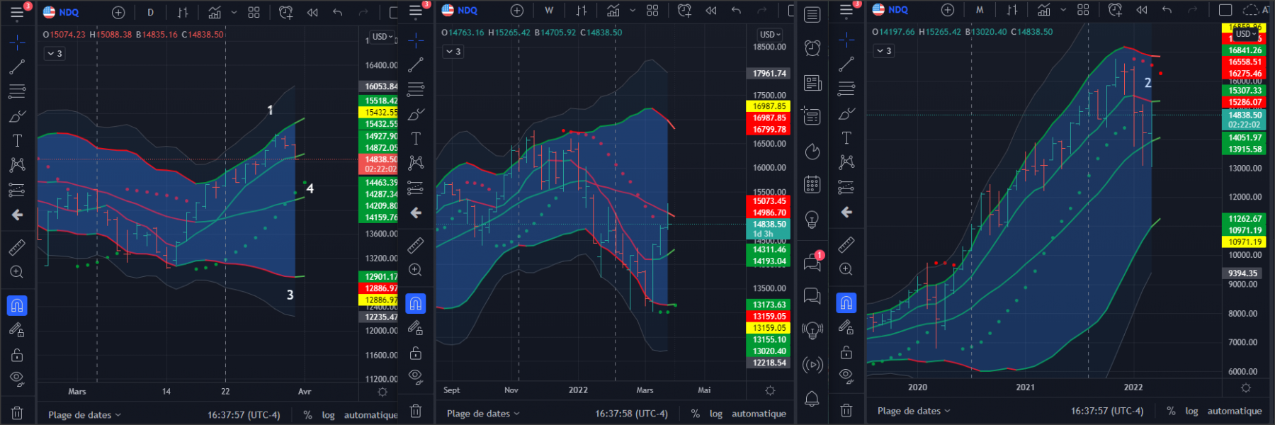Screen dimensions: 1275x425
Task: Change the W timeframe in middle chart
Action: click(549, 11)
